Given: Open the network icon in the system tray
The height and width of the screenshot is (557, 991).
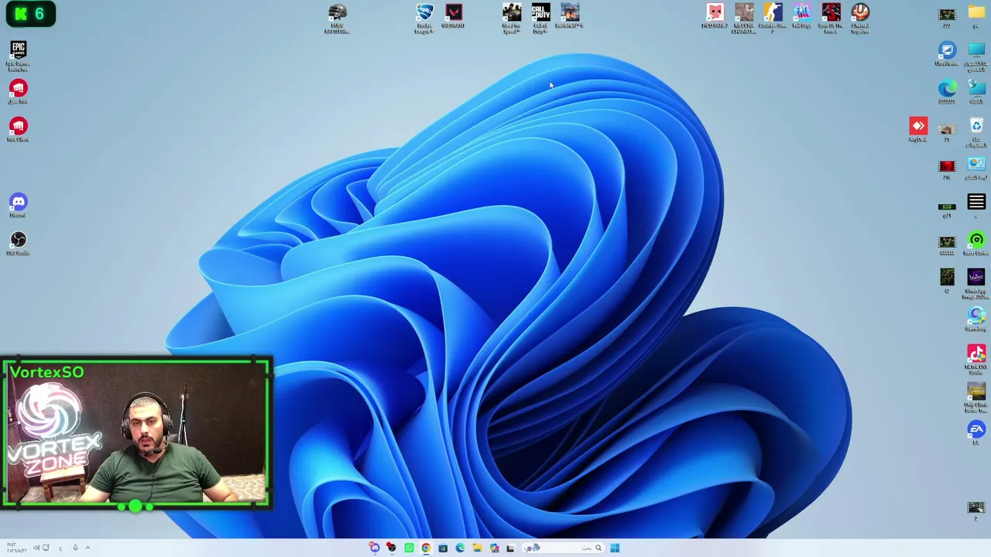Looking at the screenshot, I should pyautogui.click(x=46, y=548).
